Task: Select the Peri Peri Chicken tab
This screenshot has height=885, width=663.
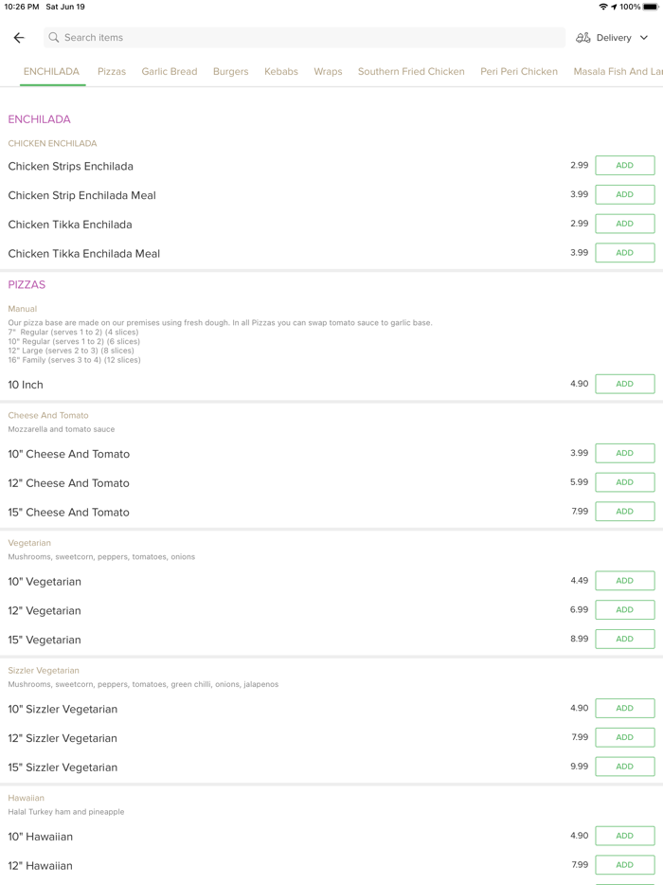Action: point(519,71)
